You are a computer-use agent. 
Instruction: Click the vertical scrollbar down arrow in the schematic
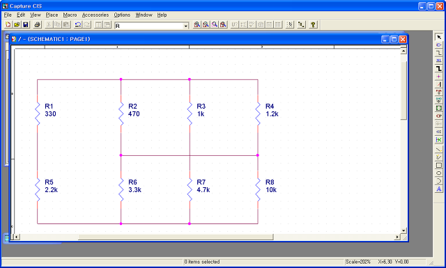point(403,230)
